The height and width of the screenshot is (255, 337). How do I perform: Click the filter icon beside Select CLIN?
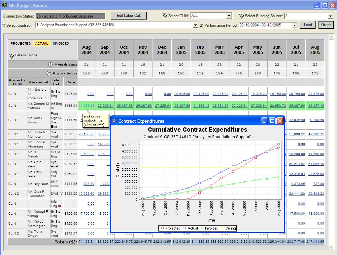click(x=165, y=16)
